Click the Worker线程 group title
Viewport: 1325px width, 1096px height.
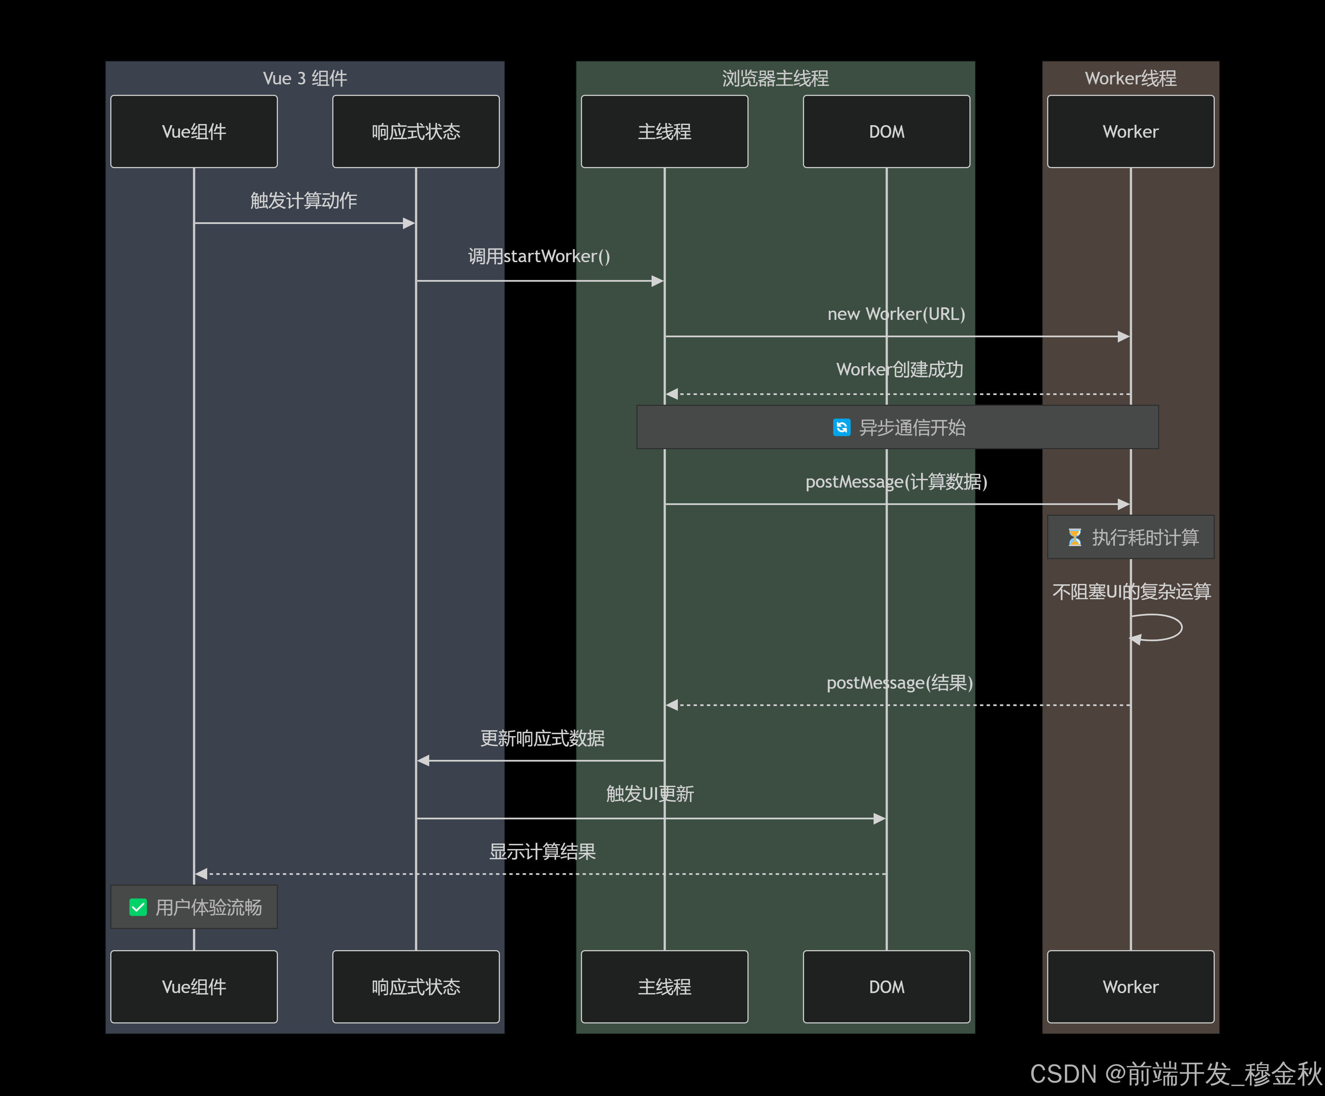point(1130,78)
